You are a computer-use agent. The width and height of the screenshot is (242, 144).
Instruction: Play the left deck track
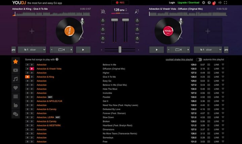[81, 50]
